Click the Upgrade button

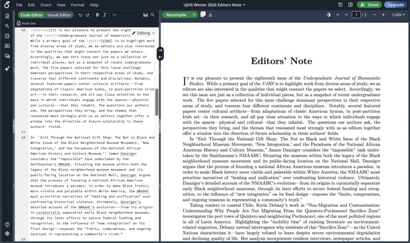coord(396,5)
